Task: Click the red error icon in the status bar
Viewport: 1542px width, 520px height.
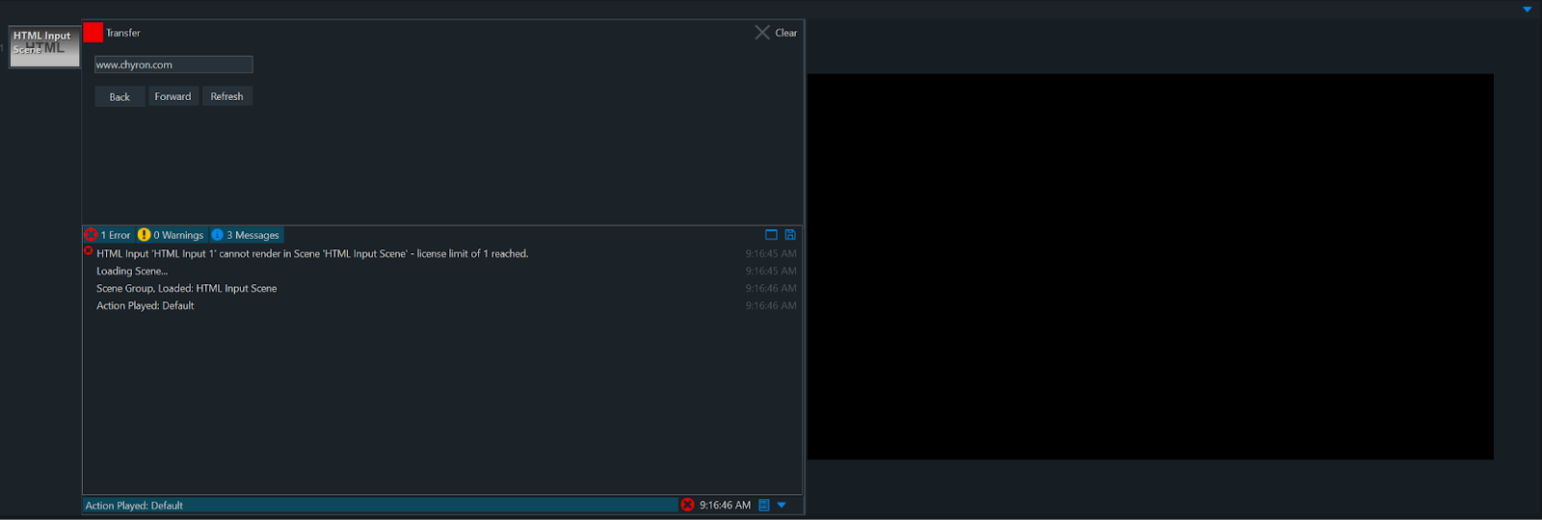Action: point(687,505)
